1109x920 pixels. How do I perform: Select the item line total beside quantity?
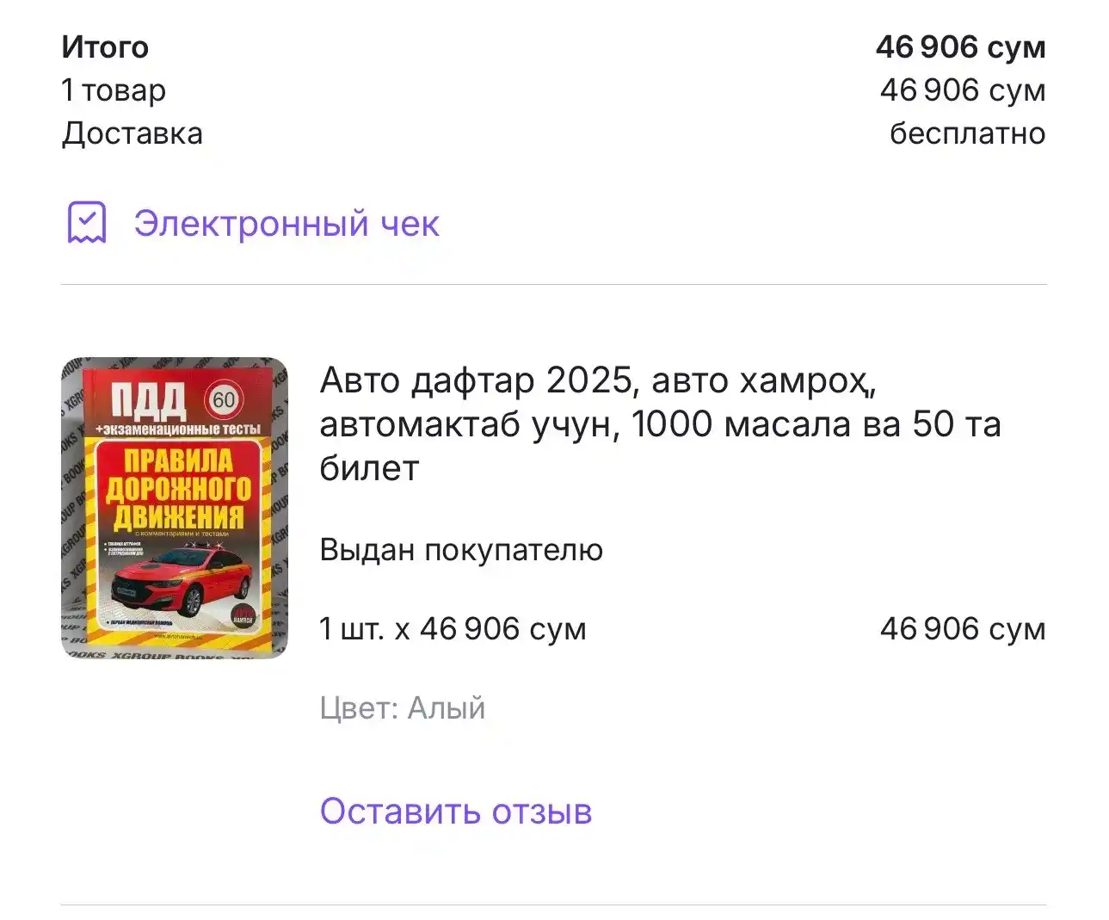(x=963, y=629)
